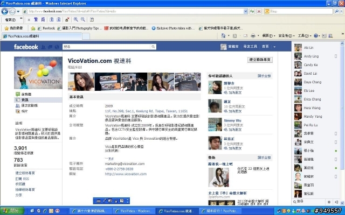Image resolution: width=345 pixels, height=215 pixels.
Task: Open the 尋友工具 find friends link
Action: click(x=250, y=47)
